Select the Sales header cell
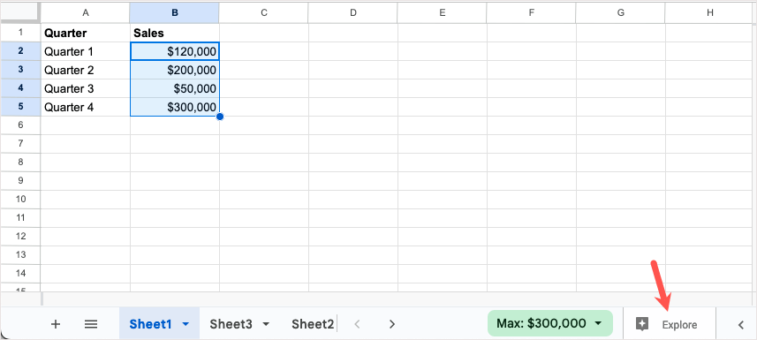This screenshot has width=757, height=340. tap(175, 33)
